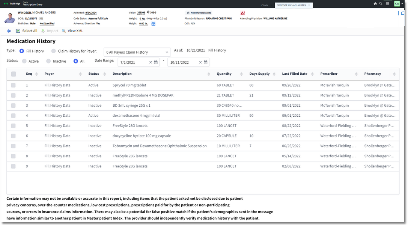Select the Inactive status radio button
Viewport: 408px width, 226px height.
48,61
